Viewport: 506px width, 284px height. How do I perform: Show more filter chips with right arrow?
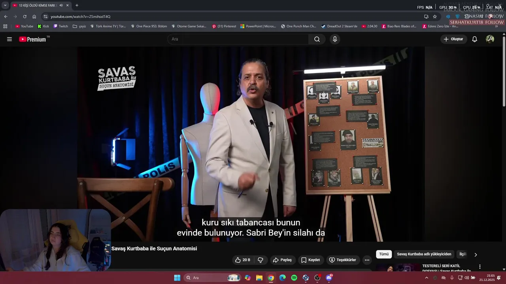pos(476,254)
